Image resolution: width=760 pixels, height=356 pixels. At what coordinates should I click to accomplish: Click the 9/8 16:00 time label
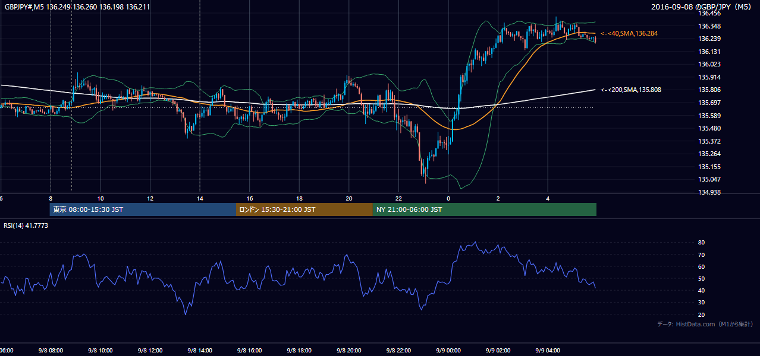coord(250,351)
